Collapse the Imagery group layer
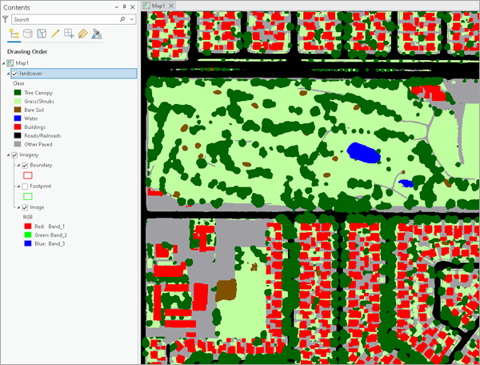Screen dimensions: 480x365 click(8, 154)
